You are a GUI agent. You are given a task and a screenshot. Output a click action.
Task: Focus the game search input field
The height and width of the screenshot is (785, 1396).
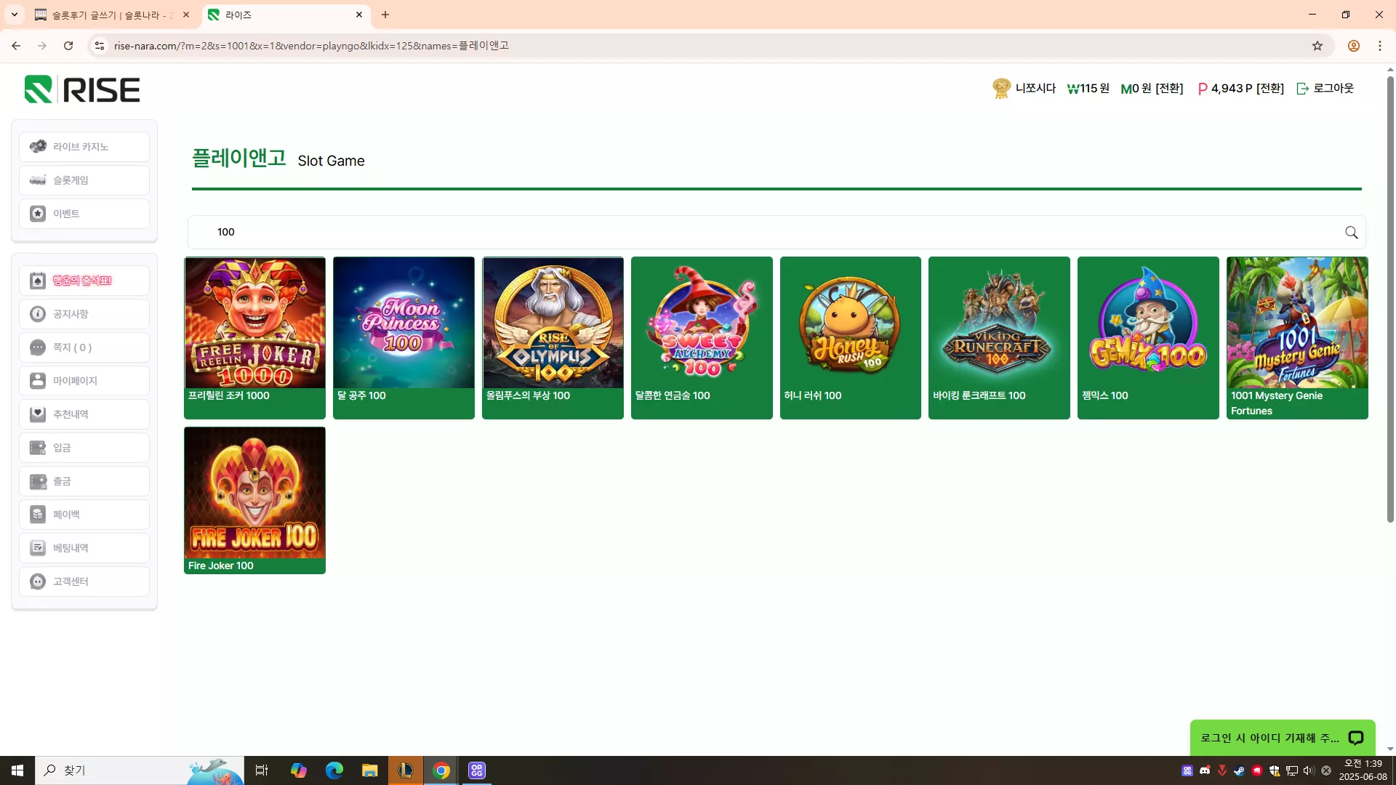[x=777, y=233]
